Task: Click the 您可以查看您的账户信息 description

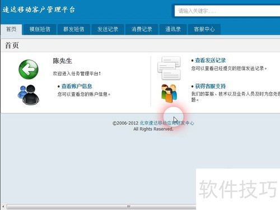Action: (x=84, y=94)
